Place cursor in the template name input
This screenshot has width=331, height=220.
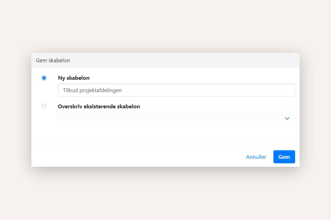(176, 90)
